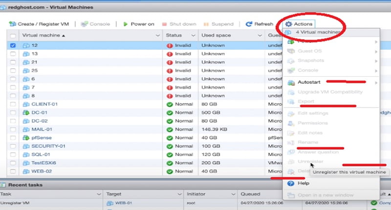Check the checkbox for VM 25
This screenshot has height=210, width=391.
pyautogui.click(x=13, y=71)
